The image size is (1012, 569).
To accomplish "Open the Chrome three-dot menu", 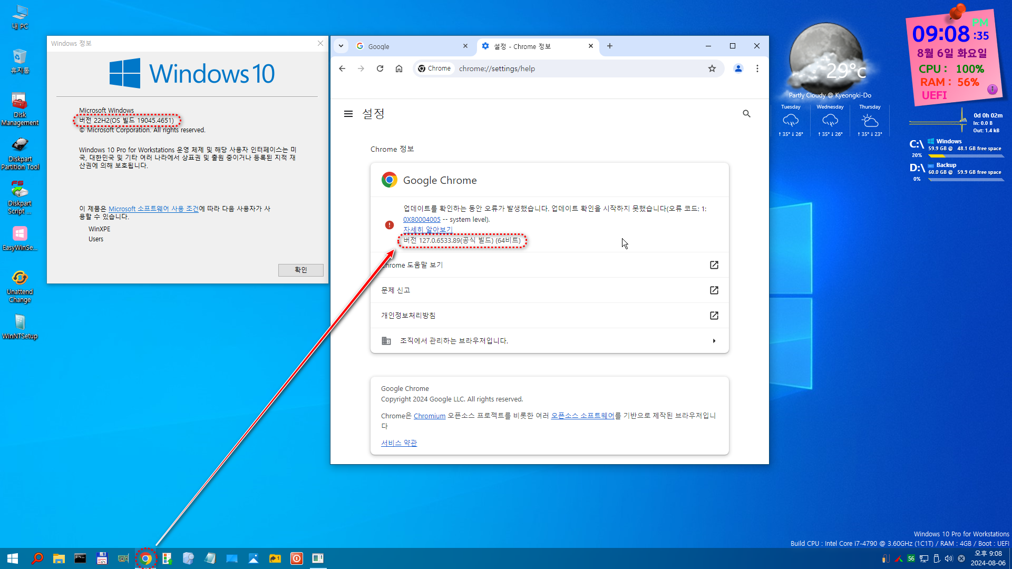I will 757,68.
